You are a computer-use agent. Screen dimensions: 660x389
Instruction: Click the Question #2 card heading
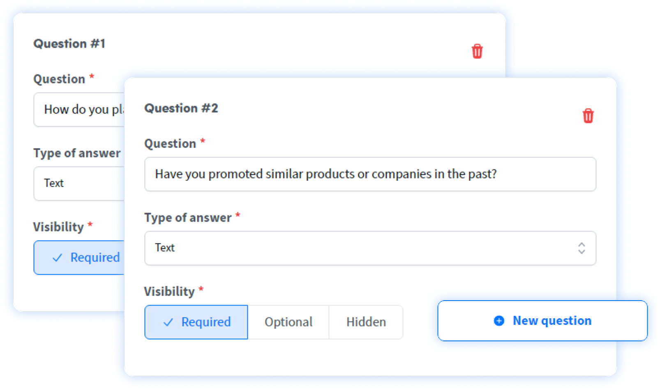point(181,108)
